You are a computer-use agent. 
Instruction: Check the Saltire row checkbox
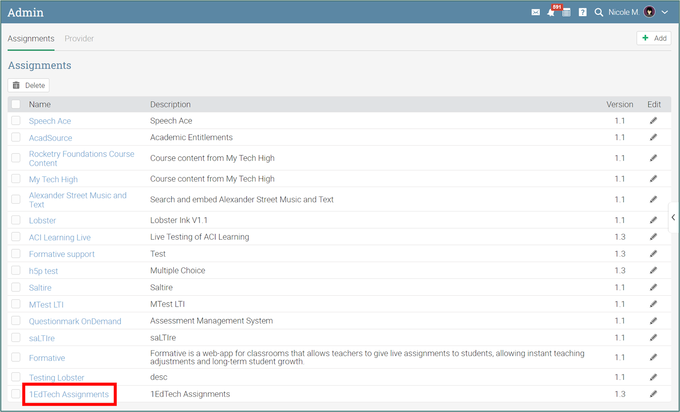(16, 287)
